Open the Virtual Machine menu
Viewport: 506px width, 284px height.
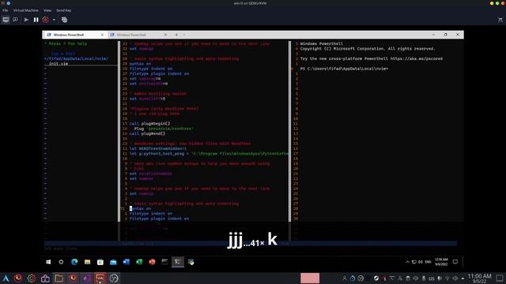(26, 10)
